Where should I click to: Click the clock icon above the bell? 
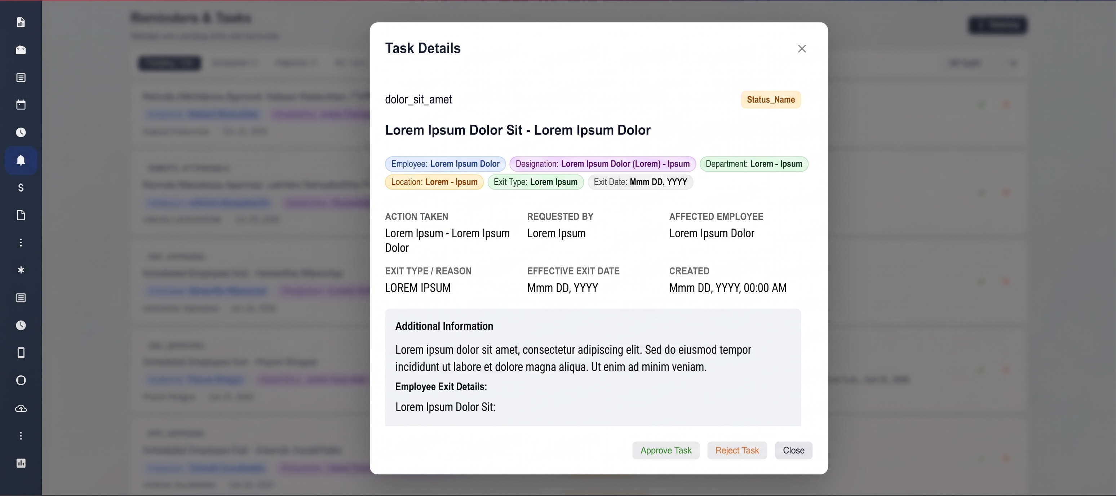(x=21, y=133)
